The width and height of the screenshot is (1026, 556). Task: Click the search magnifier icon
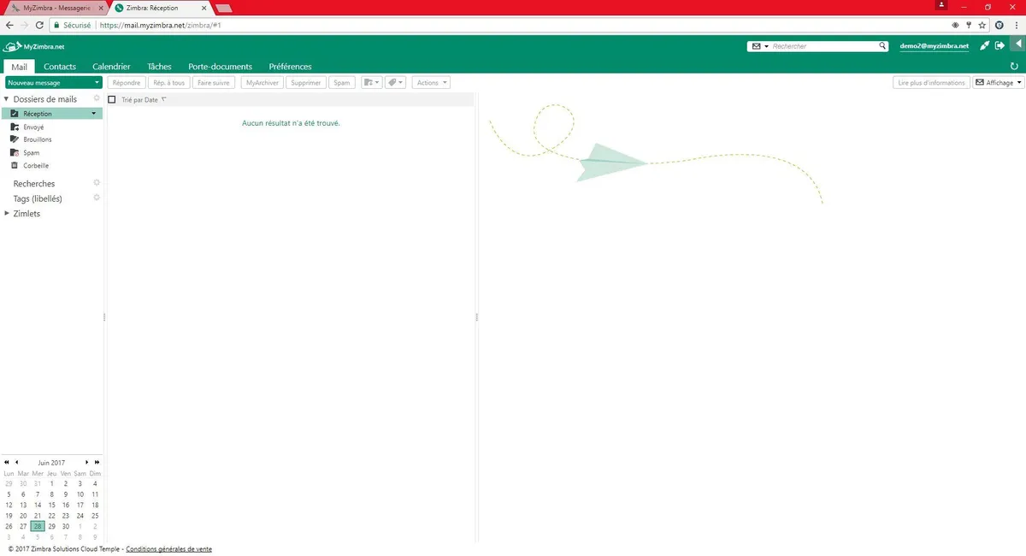(x=882, y=46)
